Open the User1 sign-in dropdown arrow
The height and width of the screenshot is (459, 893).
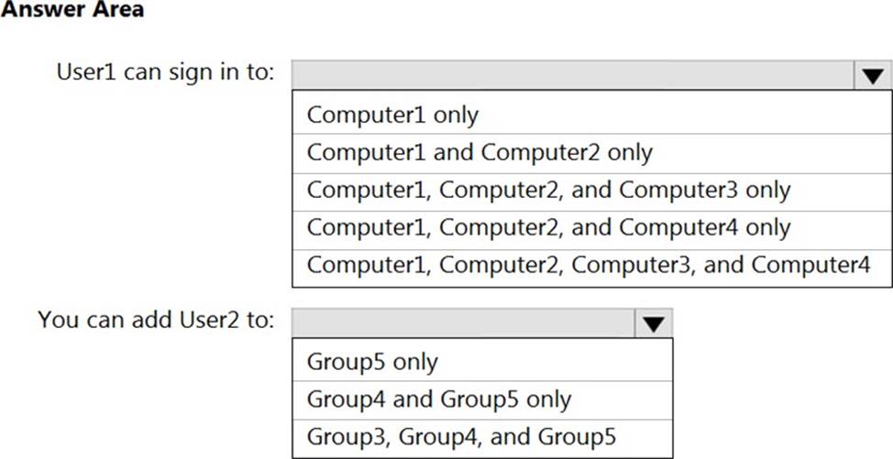[871, 76]
